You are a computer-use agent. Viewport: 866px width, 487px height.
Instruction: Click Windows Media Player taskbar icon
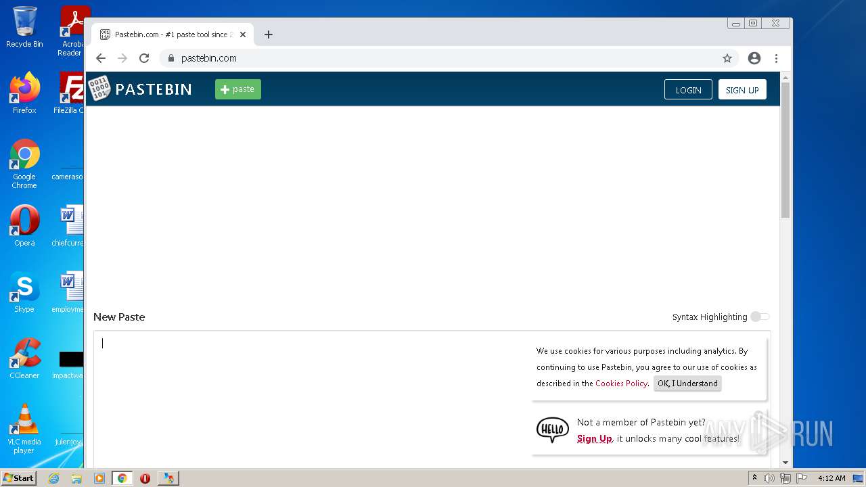tap(99, 478)
